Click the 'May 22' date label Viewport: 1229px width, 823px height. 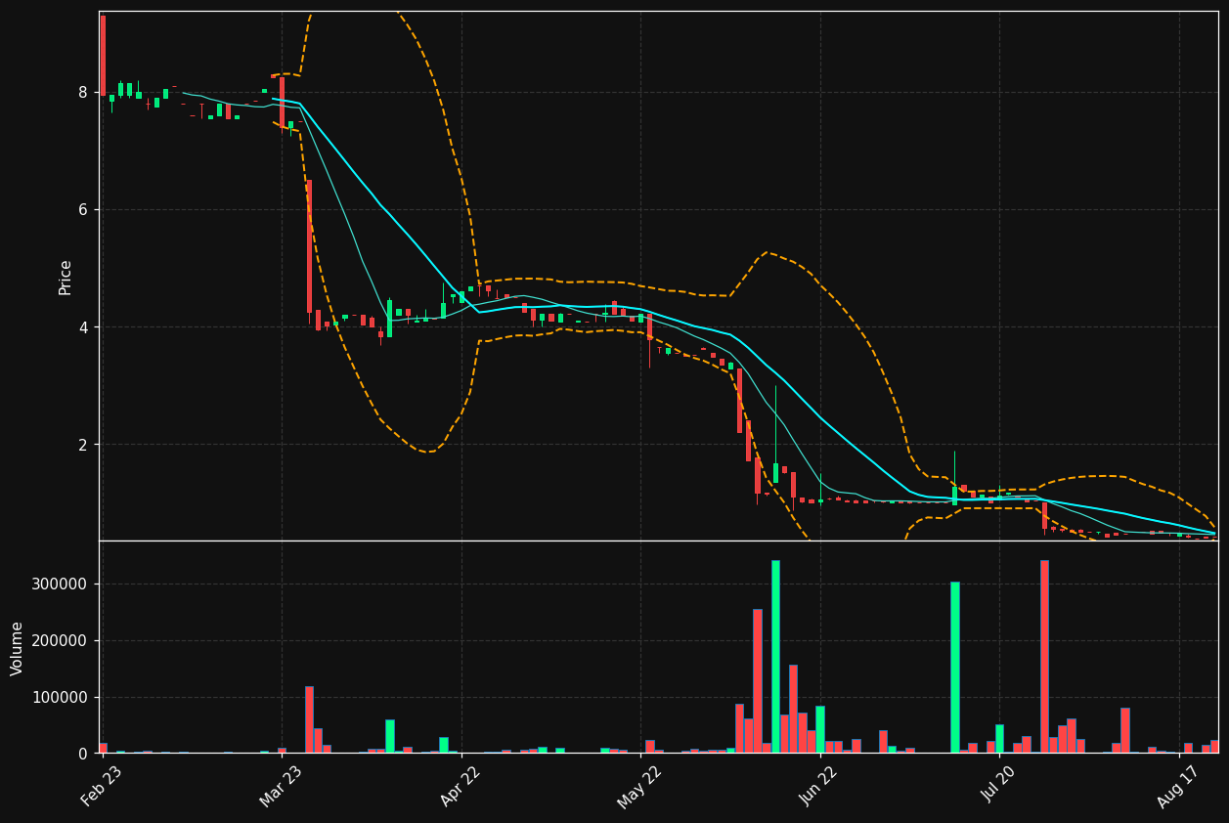[639, 787]
